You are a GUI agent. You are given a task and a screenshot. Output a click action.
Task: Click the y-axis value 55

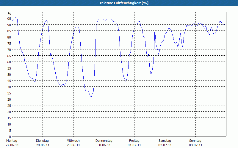[x=9, y=68]
